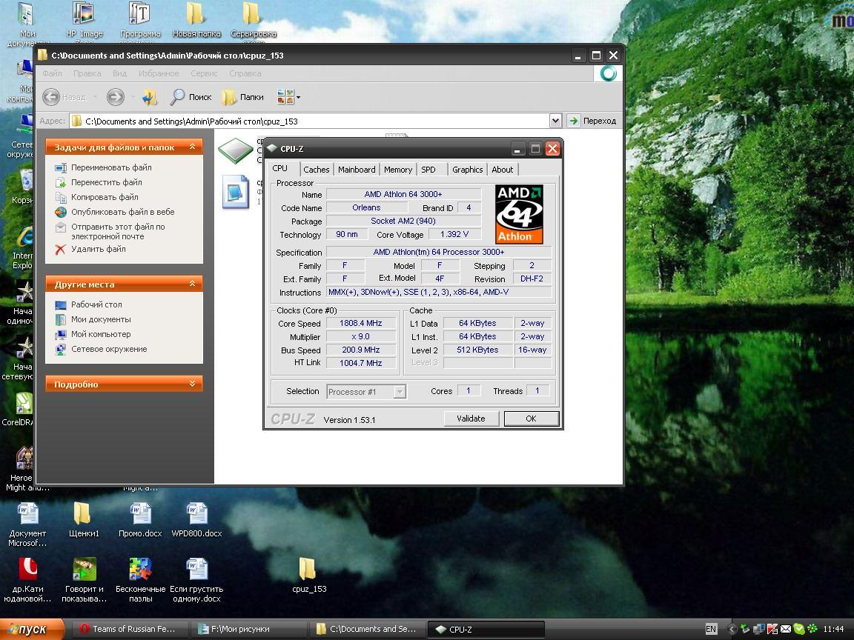Switch to the Caches tab in CPU-Z
The width and height of the screenshot is (854, 640).
tap(316, 170)
